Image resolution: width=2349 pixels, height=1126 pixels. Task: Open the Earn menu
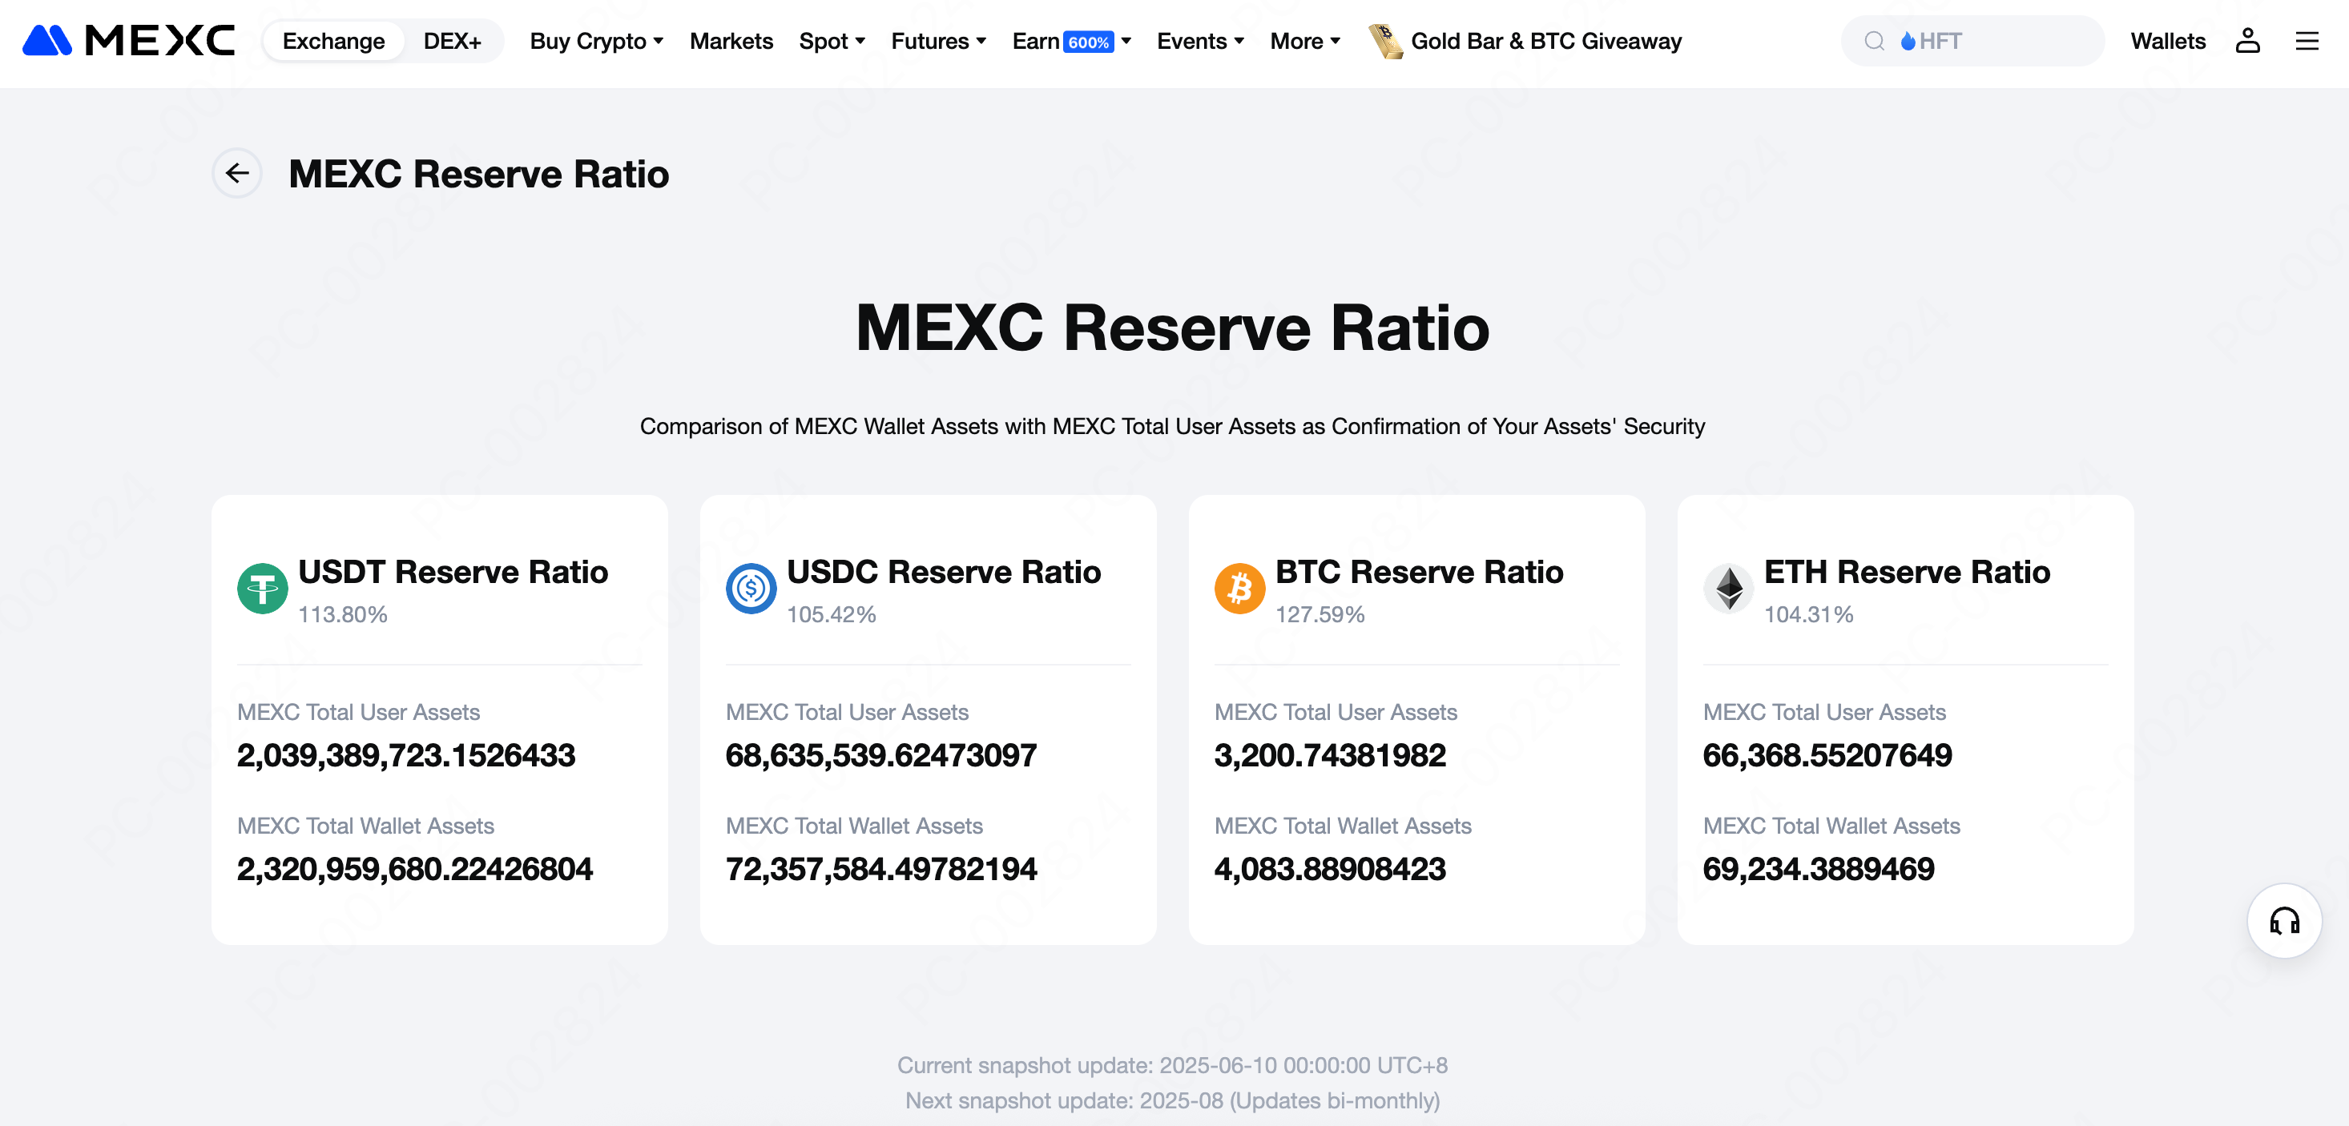(1071, 41)
